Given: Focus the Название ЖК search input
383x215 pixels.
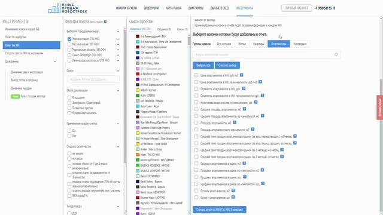Looking at the screenshot, I should pos(93,79).
